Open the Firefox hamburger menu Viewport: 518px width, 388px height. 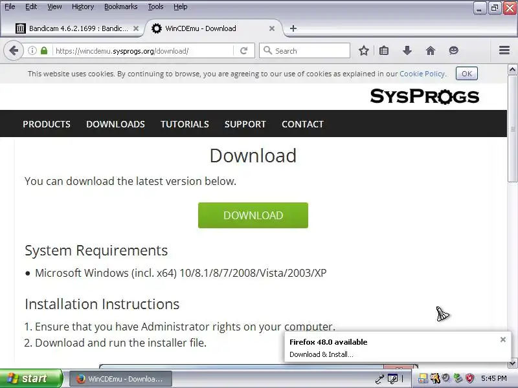point(504,50)
